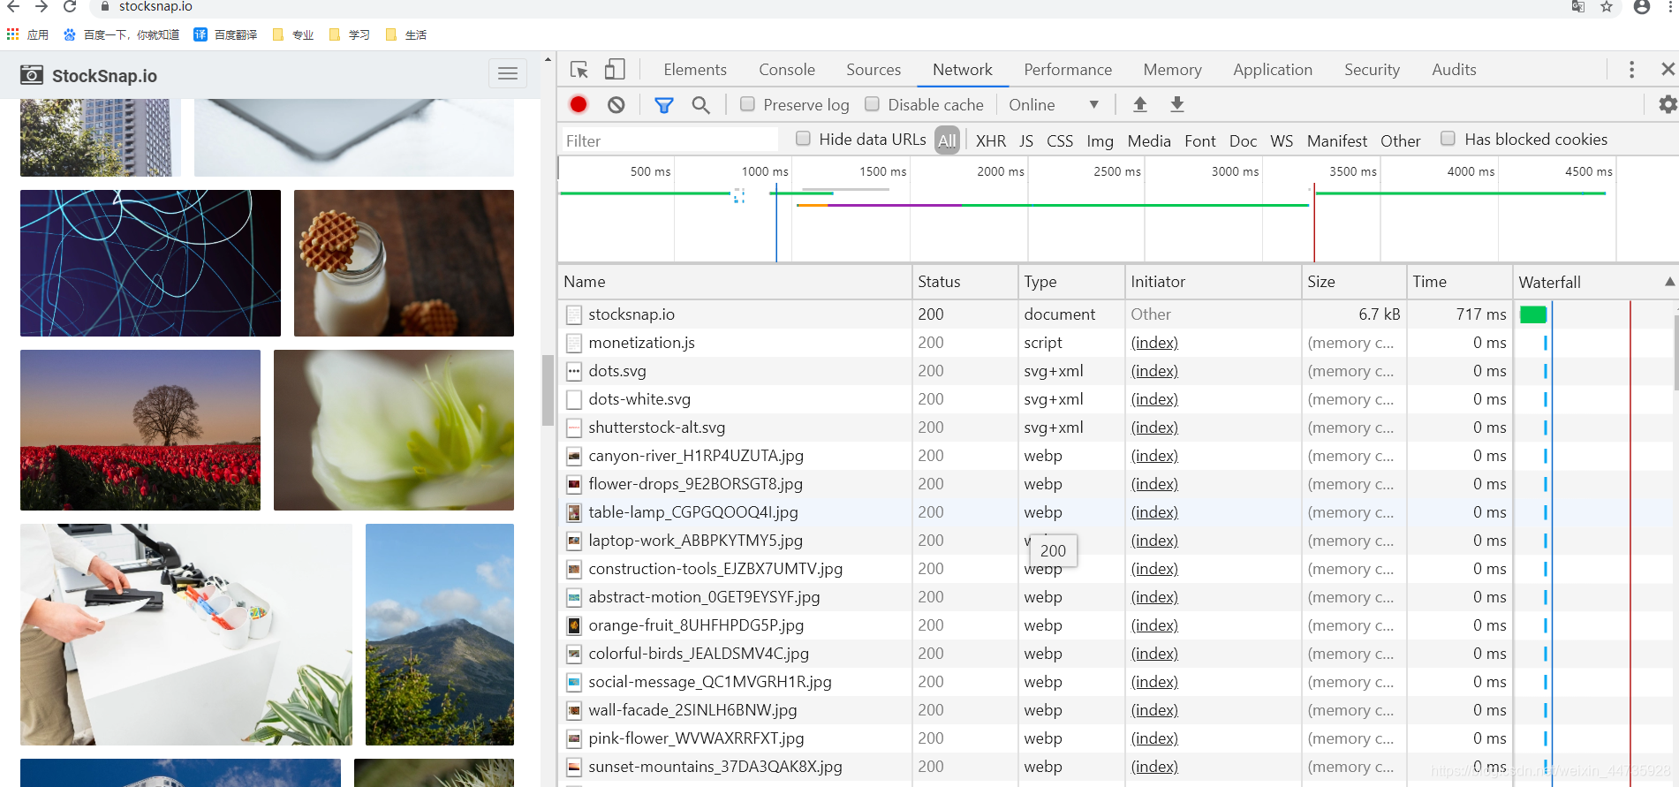
Task: Sort by the Waterfall column arrow
Action: coord(1669,282)
